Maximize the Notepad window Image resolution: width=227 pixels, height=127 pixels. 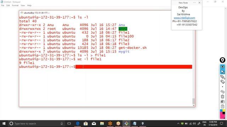tap(215, 2)
